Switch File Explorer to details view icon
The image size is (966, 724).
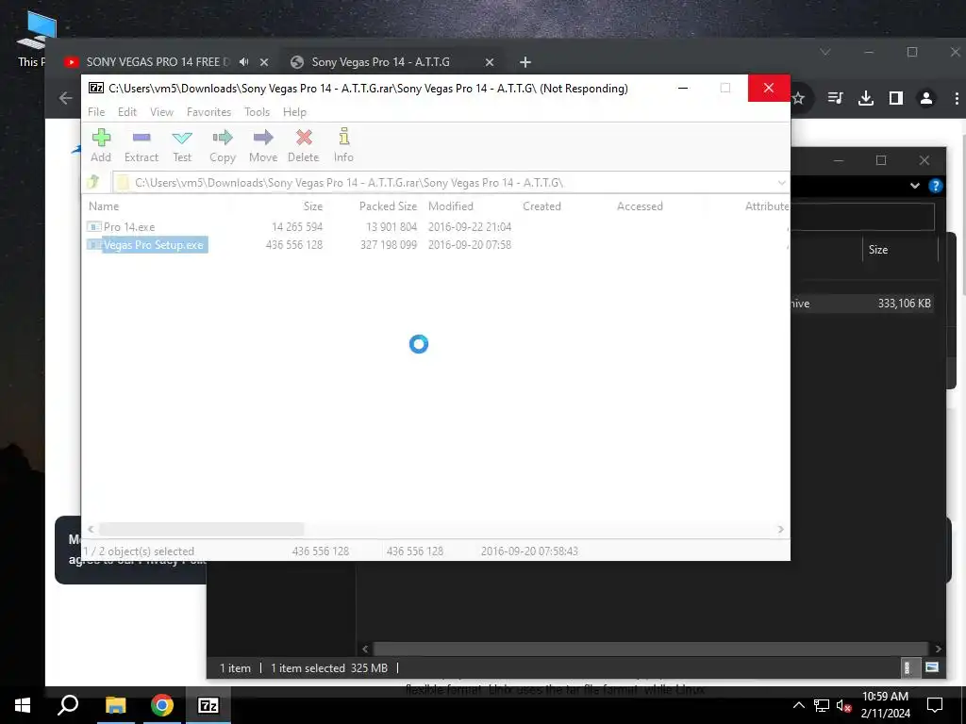[x=907, y=667]
